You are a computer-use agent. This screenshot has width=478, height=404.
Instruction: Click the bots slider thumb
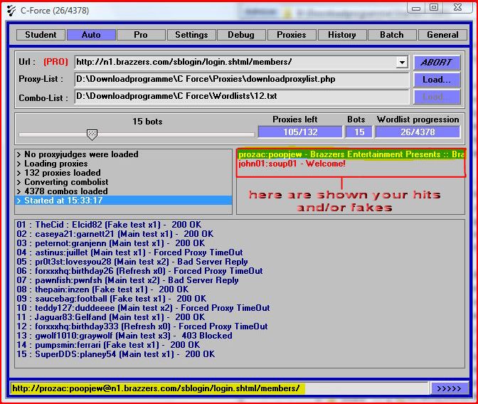[92, 134]
